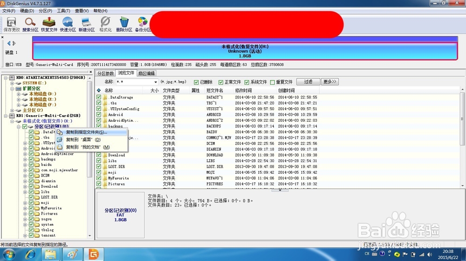Open the File (文件) menu
The image size is (466, 261).
(8, 11)
